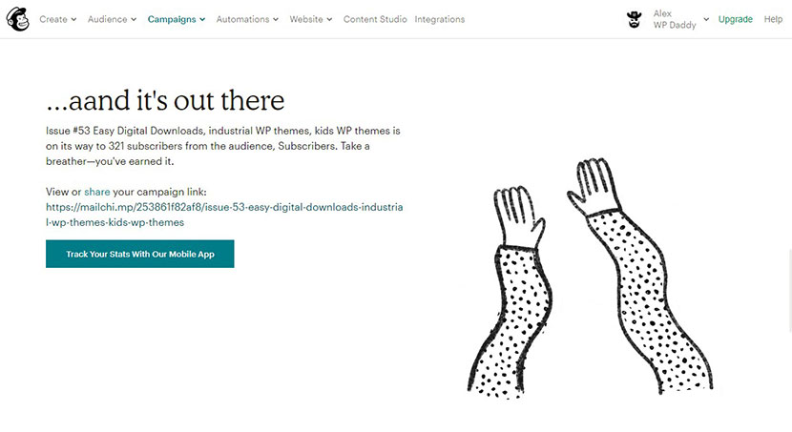Open the Help menu
This screenshot has height=432, width=792.
(x=773, y=19)
